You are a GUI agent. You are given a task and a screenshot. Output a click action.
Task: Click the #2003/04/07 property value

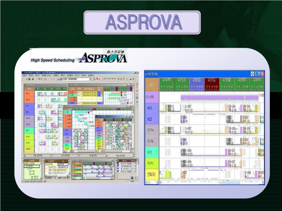[63, 170]
